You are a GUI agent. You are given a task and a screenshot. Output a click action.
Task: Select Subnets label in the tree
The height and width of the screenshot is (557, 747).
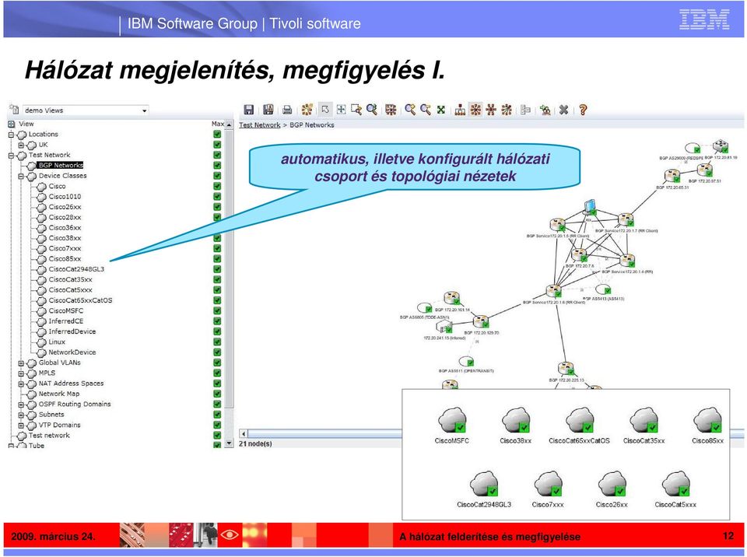[51, 415]
